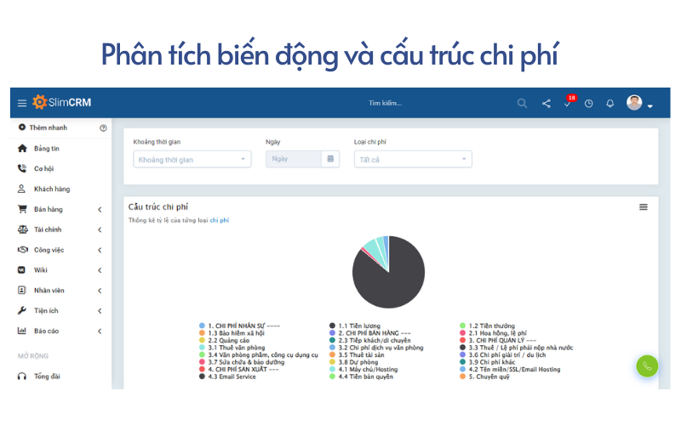
Task: Click legend 4.4 Tiền bản quyền
Action: [x=361, y=377]
